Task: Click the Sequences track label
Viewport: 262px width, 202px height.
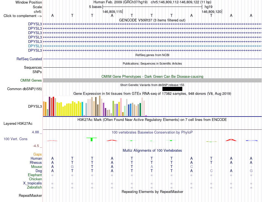Action: 33,67
